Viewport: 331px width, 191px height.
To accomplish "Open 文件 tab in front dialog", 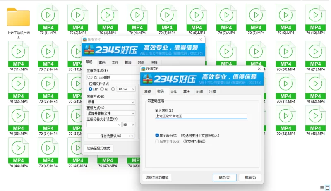I will coord(173,91).
